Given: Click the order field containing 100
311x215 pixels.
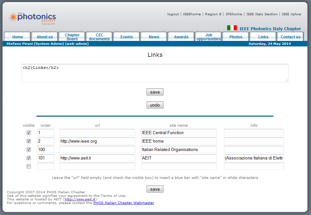Looking at the screenshot, I should 45,149.
